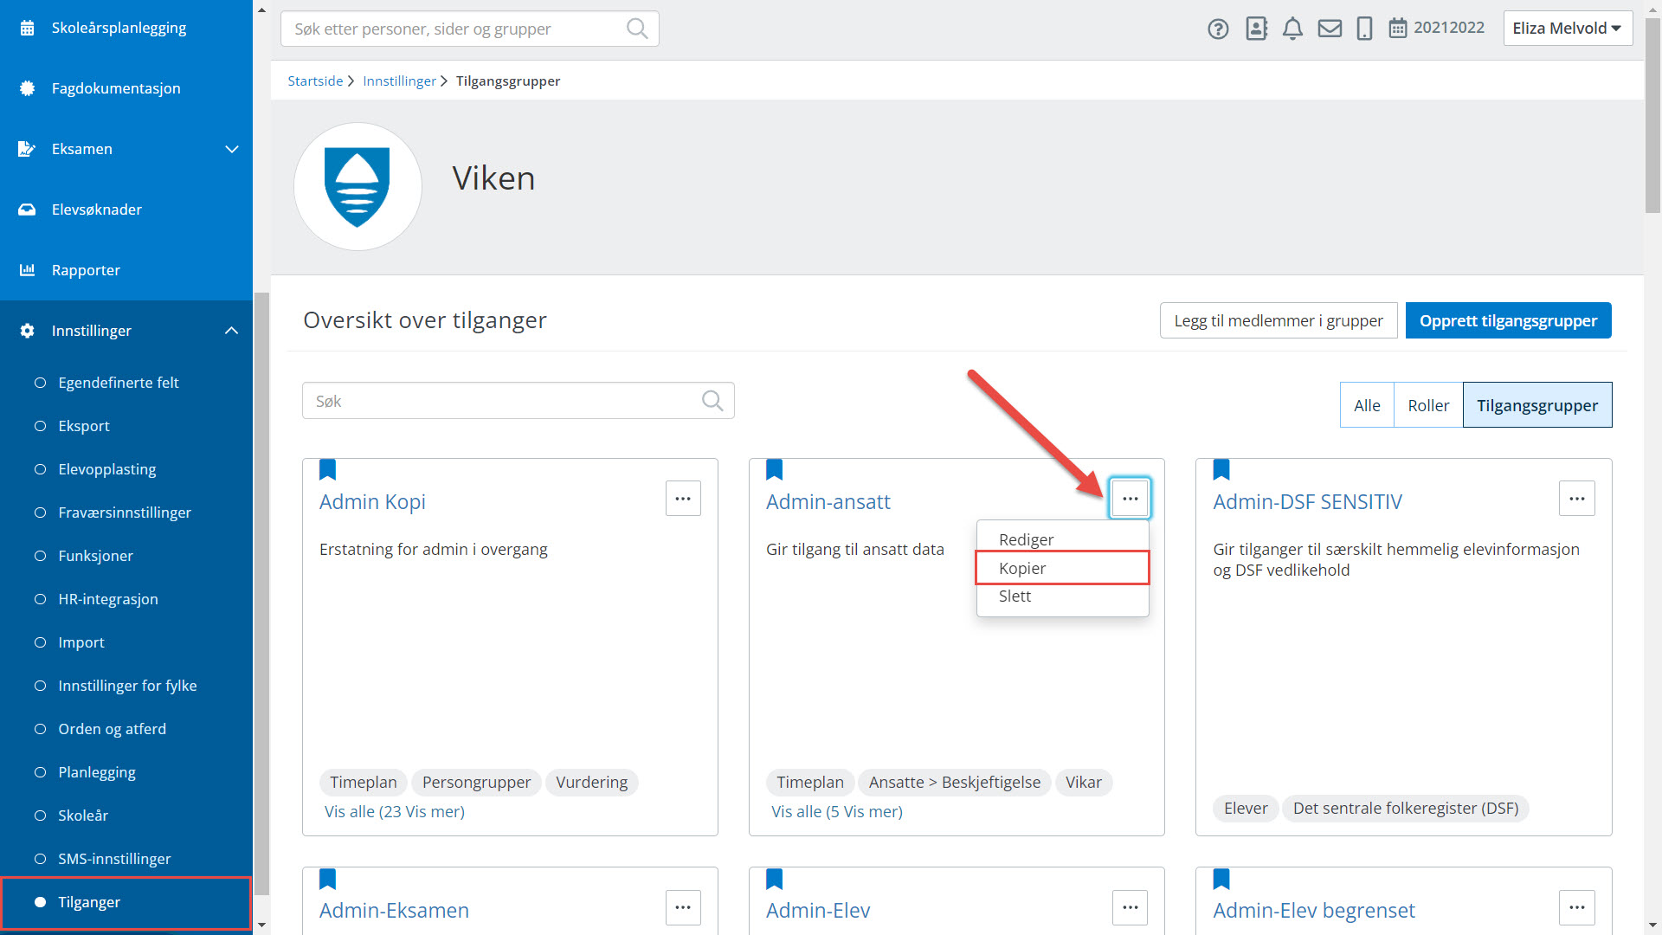Switch to the Tilgangsgrupper filter tab
This screenshot has height=935, width=1662.
coord(1537,405)
